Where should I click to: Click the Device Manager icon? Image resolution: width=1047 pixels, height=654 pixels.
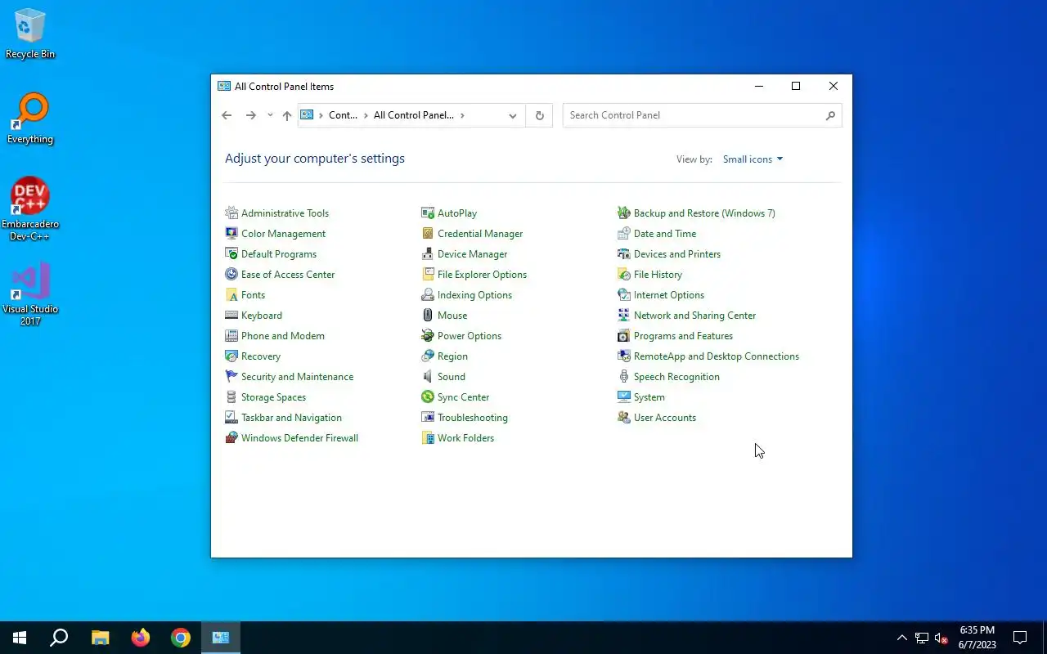428,254
